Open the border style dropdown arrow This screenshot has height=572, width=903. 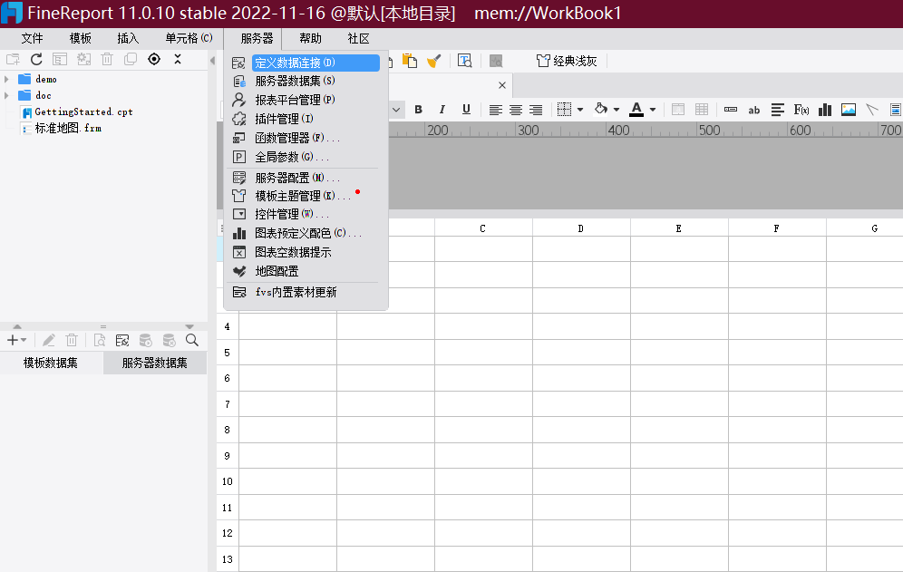(580, 110)
